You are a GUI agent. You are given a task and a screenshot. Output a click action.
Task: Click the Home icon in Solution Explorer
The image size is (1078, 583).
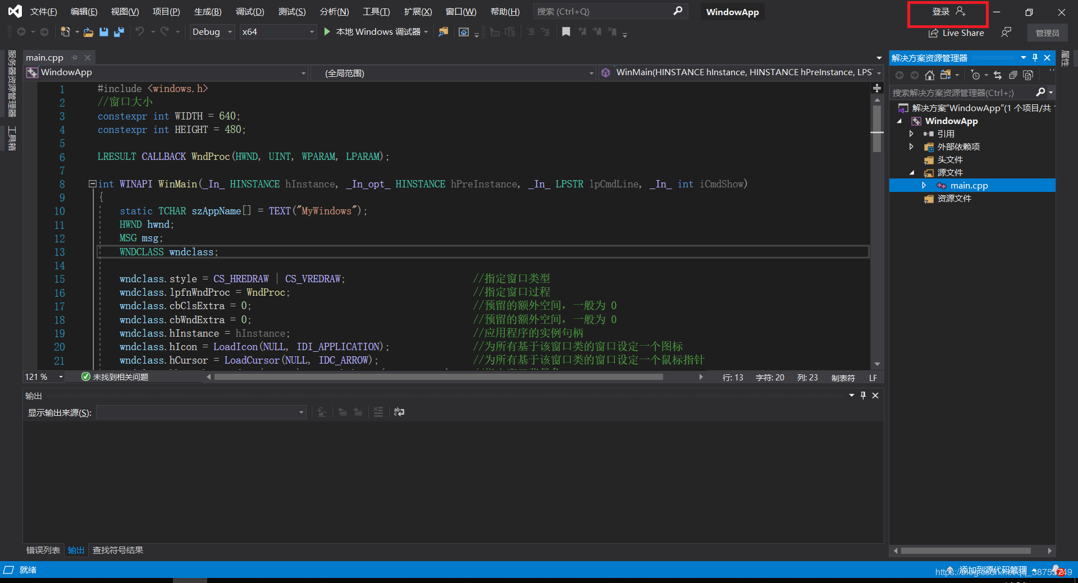(x=930, y=75)
